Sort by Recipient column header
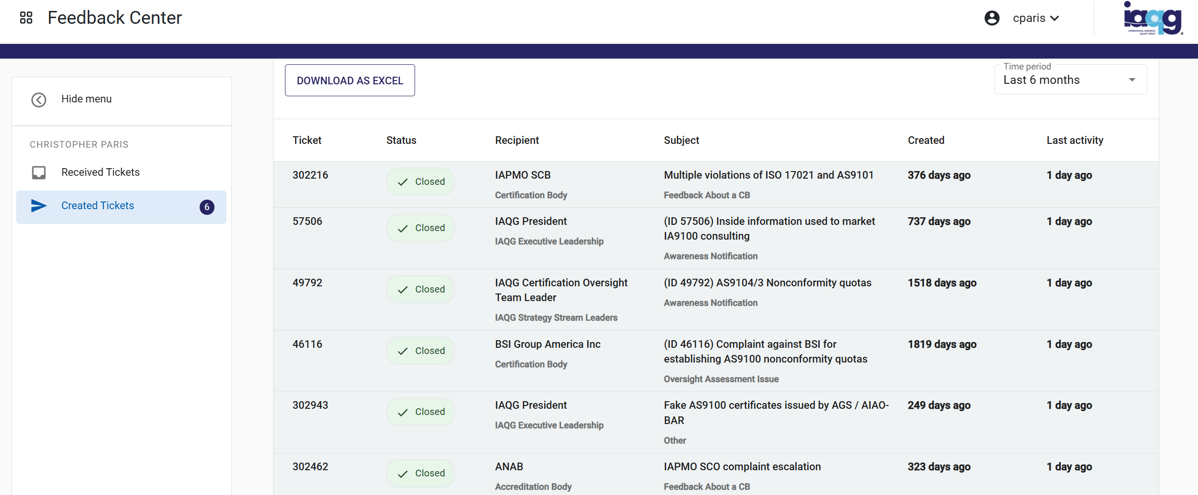 (x=517, y=140)
